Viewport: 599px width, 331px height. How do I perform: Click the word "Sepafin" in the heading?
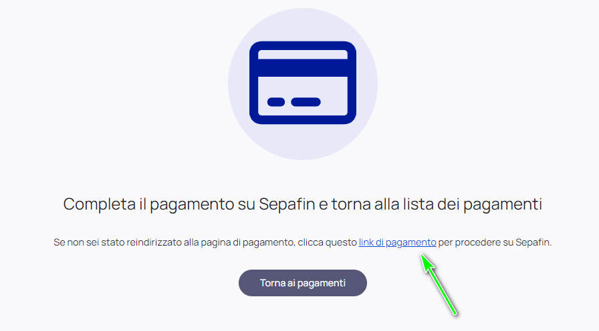coord(288,204)
